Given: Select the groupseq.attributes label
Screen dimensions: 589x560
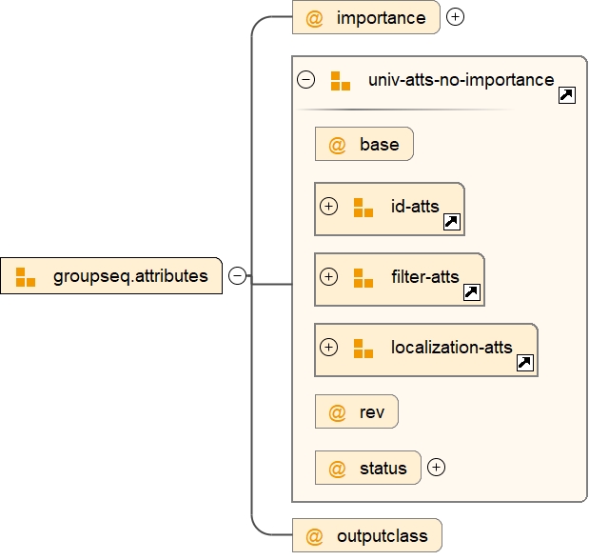Looking at the screenshot, I should [130, 276].
